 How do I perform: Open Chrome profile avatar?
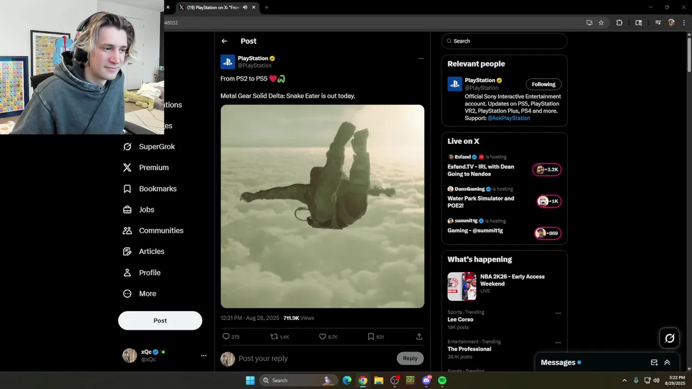click(x=671, y=23)
